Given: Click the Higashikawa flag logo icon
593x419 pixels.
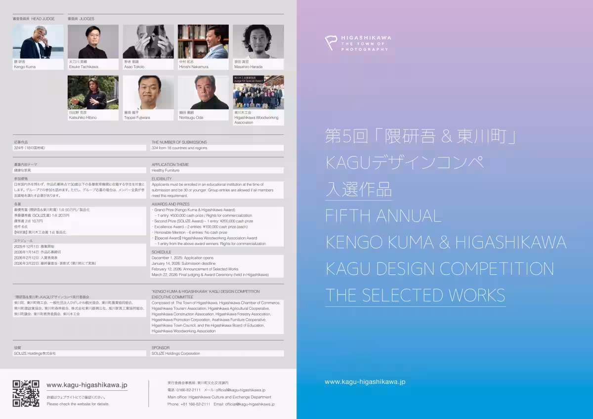Looking at the screenshot, I should point(331,43).
